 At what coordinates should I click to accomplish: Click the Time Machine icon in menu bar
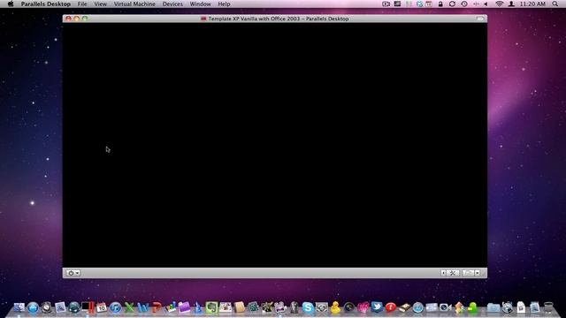tap(464, 4)
